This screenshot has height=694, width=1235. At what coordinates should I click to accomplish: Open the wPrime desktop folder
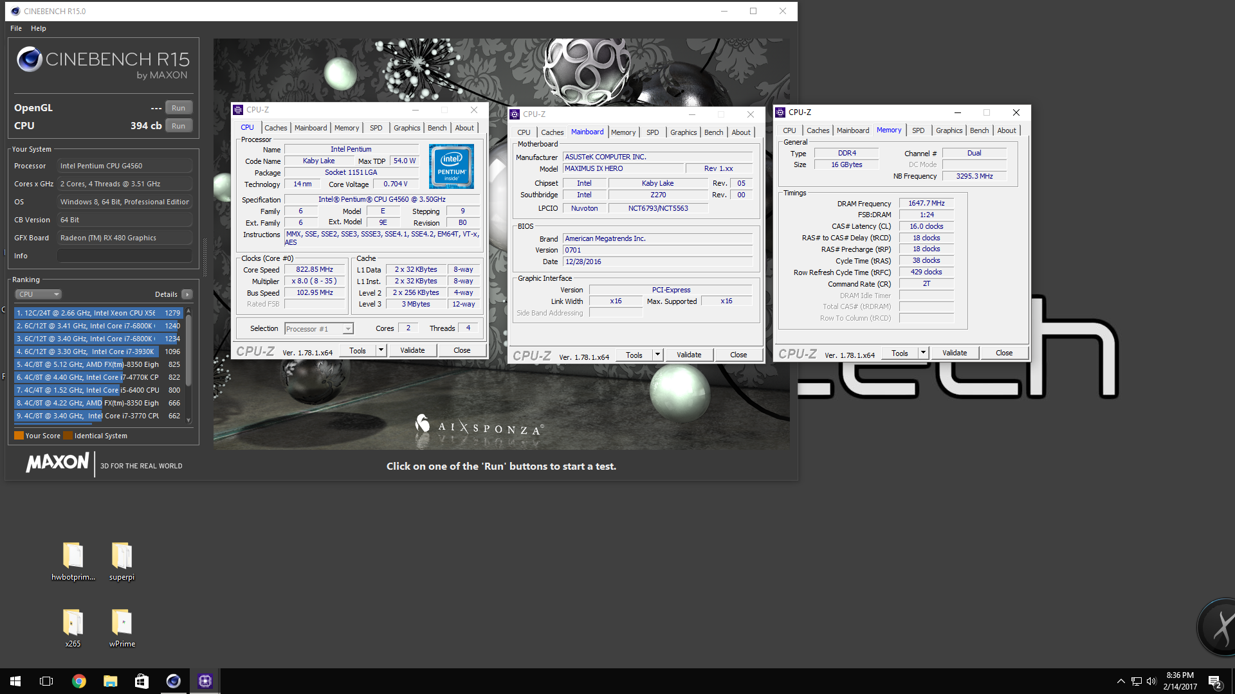point(122,628)
